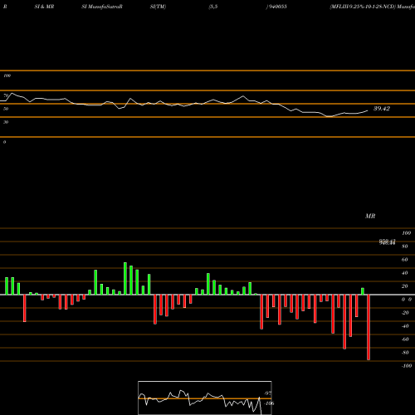Click the MR axis label 80
Viewport: 415px width, 415px height.
405,247
